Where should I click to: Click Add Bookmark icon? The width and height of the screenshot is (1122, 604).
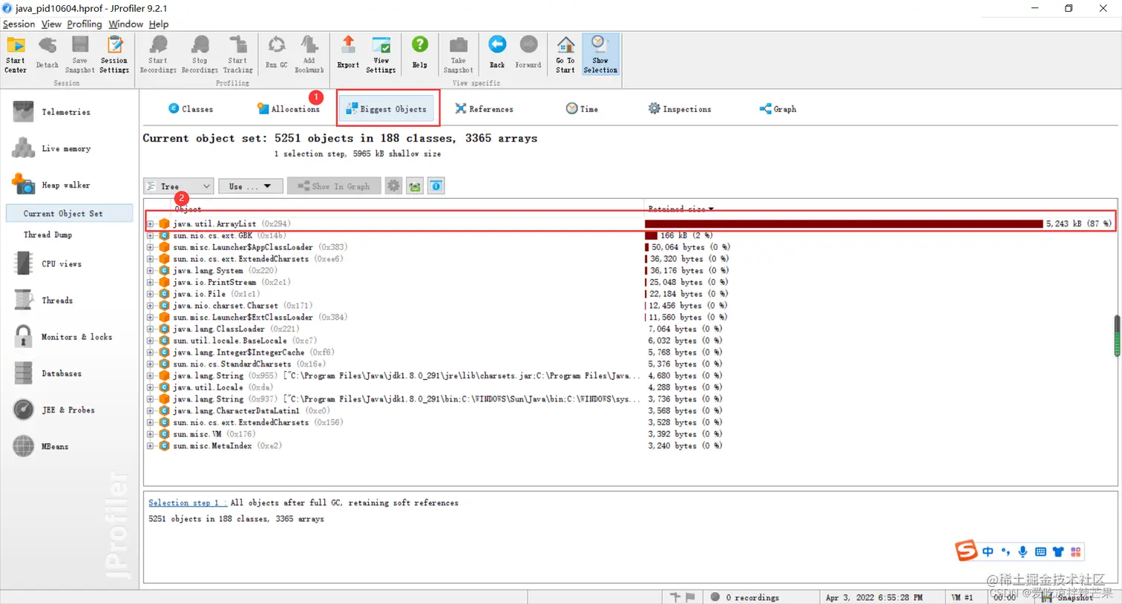click(x=309, y=54)
